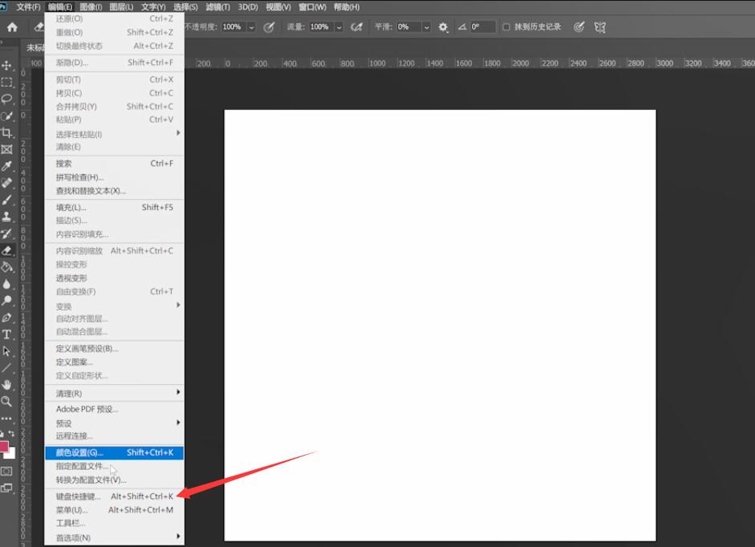This screenshot has width=755, height=547.
Task: Open the Image menu
Action: 91,7
